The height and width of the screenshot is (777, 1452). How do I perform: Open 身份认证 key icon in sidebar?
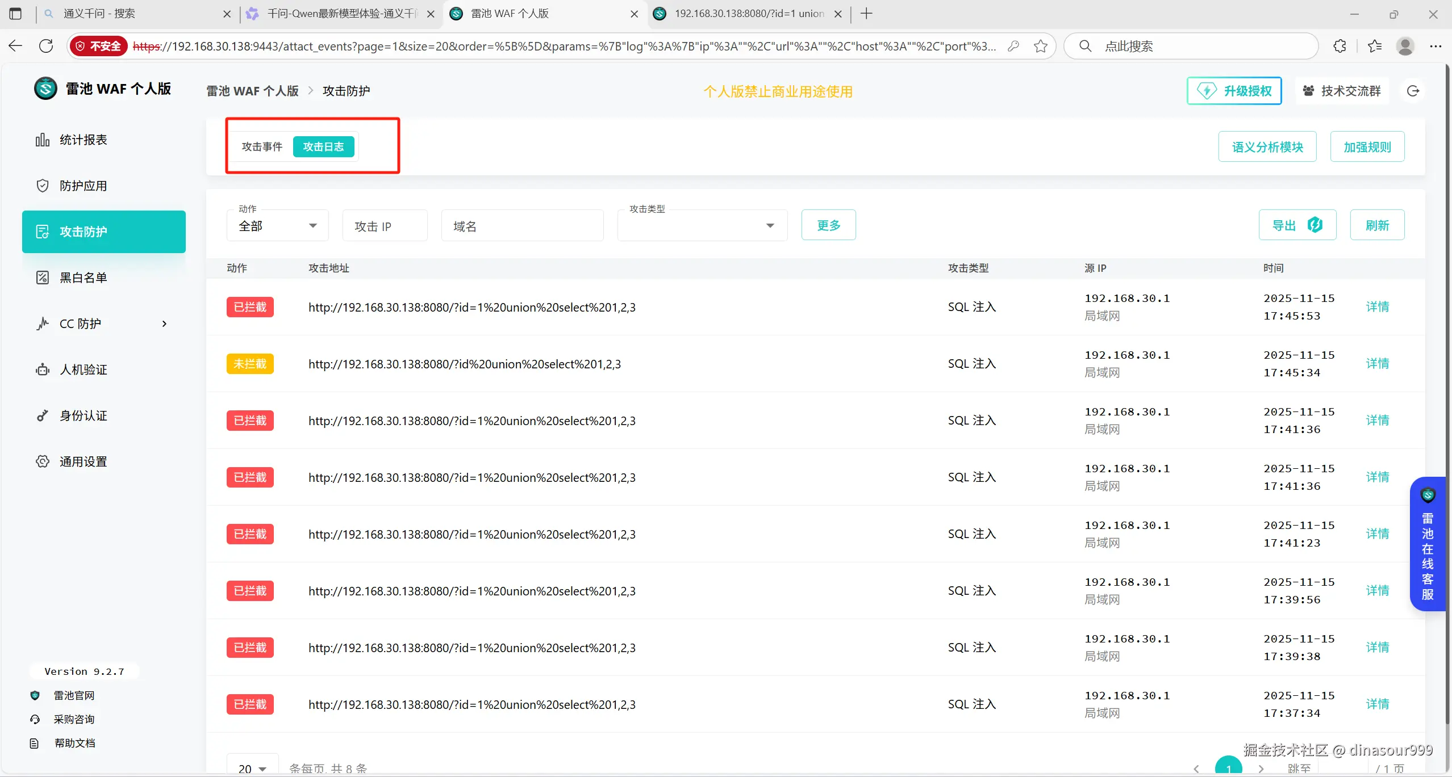(43, 415)
